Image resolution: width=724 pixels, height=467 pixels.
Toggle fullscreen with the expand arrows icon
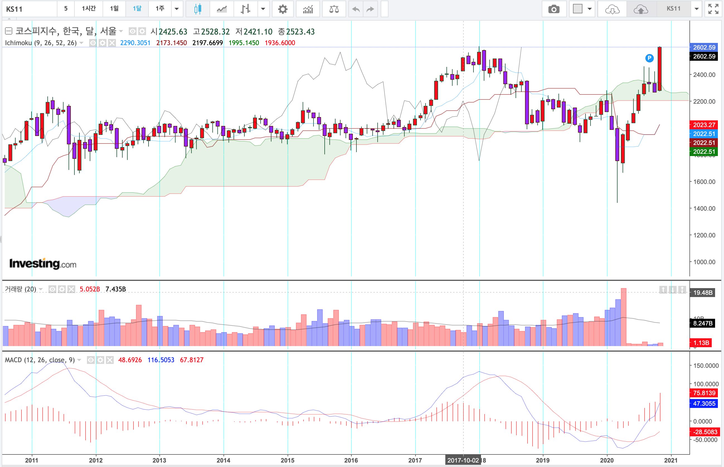[713, 9]
